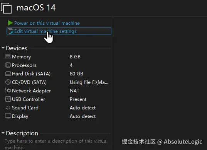Power on this virtual machine link

47,23
